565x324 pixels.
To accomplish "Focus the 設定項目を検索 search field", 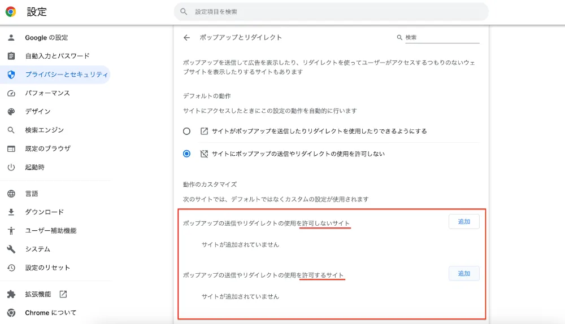I will tap(331, 12).
